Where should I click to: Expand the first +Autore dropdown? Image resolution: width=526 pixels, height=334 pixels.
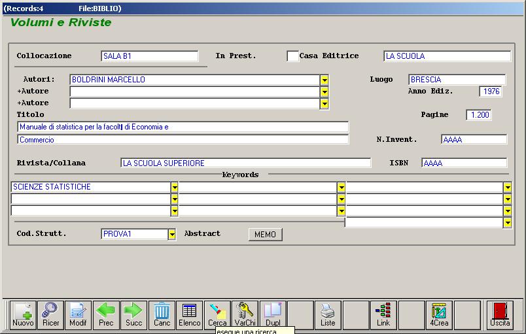(324, 92)
